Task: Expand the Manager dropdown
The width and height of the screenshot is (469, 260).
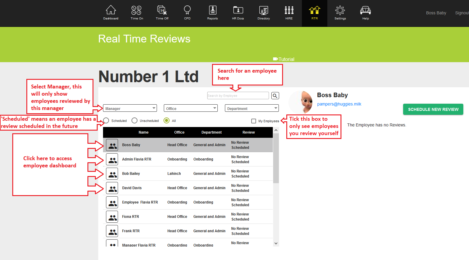Action: [130, 108]
